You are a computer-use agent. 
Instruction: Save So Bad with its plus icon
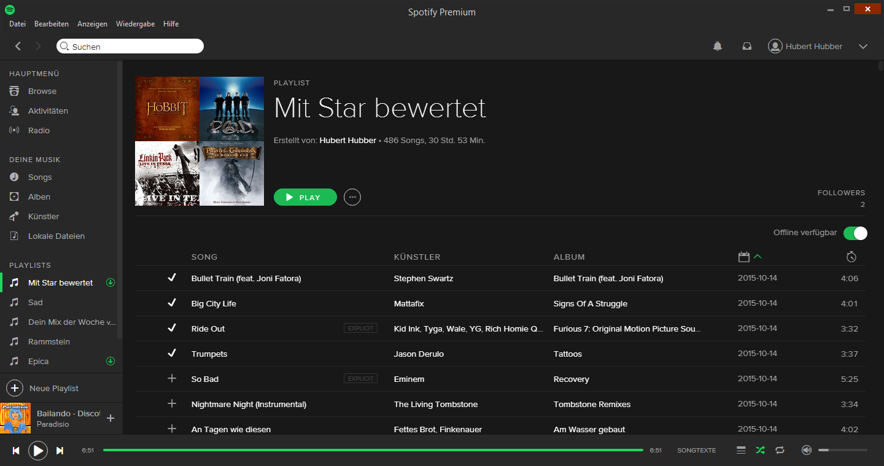(172, 379)
